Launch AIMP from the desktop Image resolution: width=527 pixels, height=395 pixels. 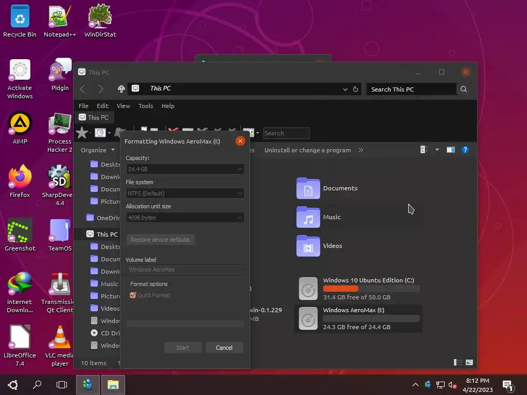(20, 128)
